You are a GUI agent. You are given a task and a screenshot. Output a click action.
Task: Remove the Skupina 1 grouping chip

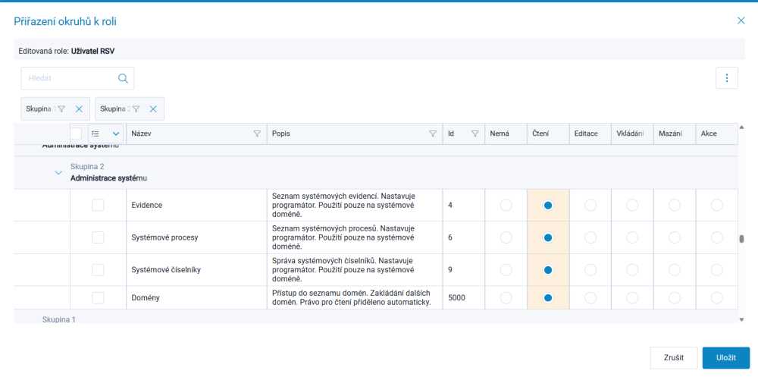(80, 109)
